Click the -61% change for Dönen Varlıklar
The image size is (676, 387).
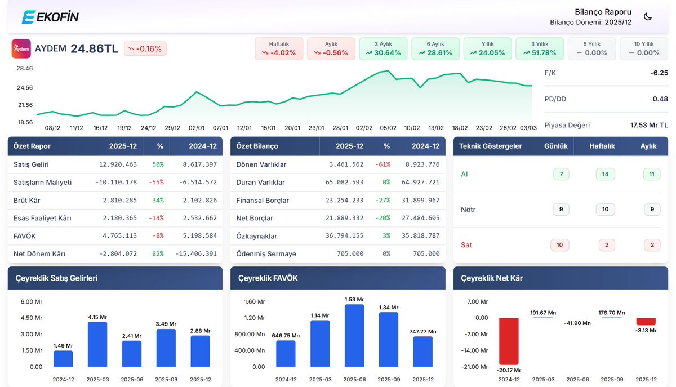click(x=383, y=164)
